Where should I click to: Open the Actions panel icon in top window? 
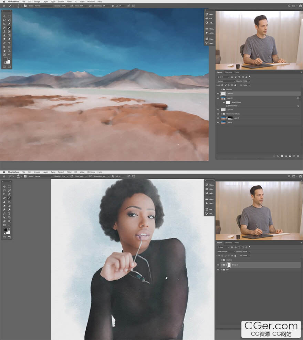coord(207,33)
